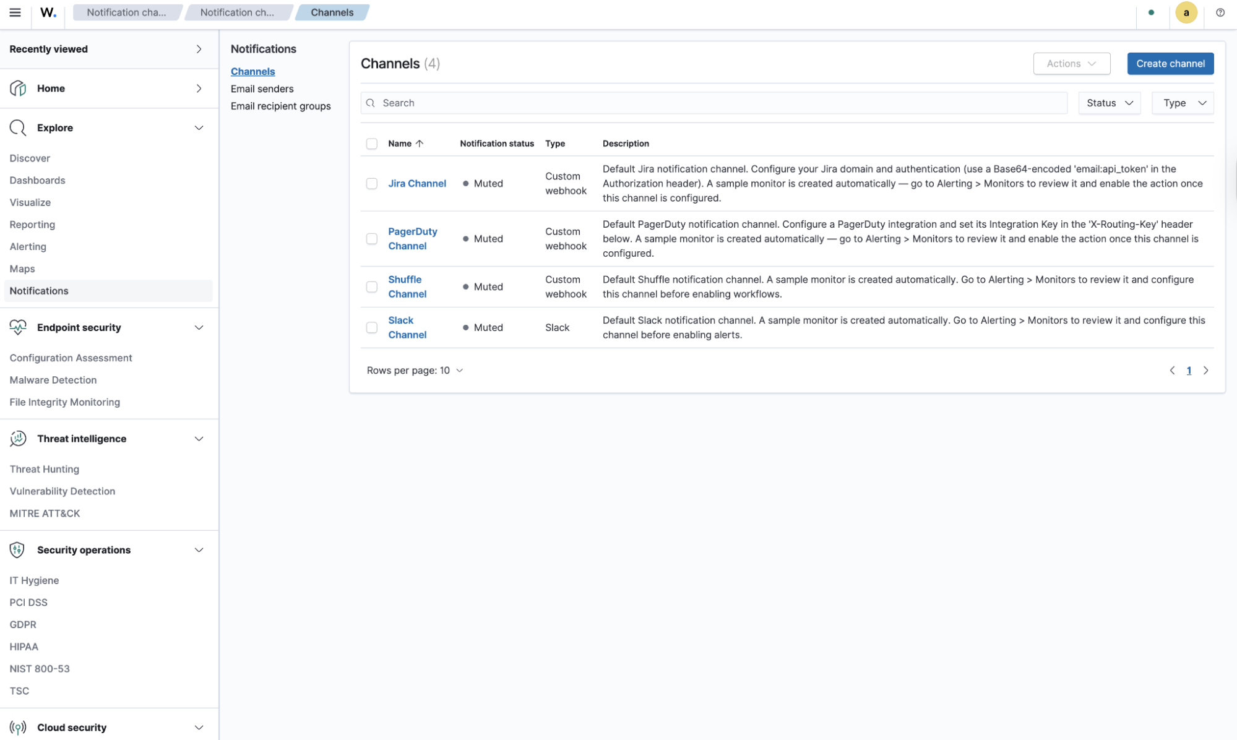
Task: Click the Explore magnifier icon
Action: click(18, 128)
